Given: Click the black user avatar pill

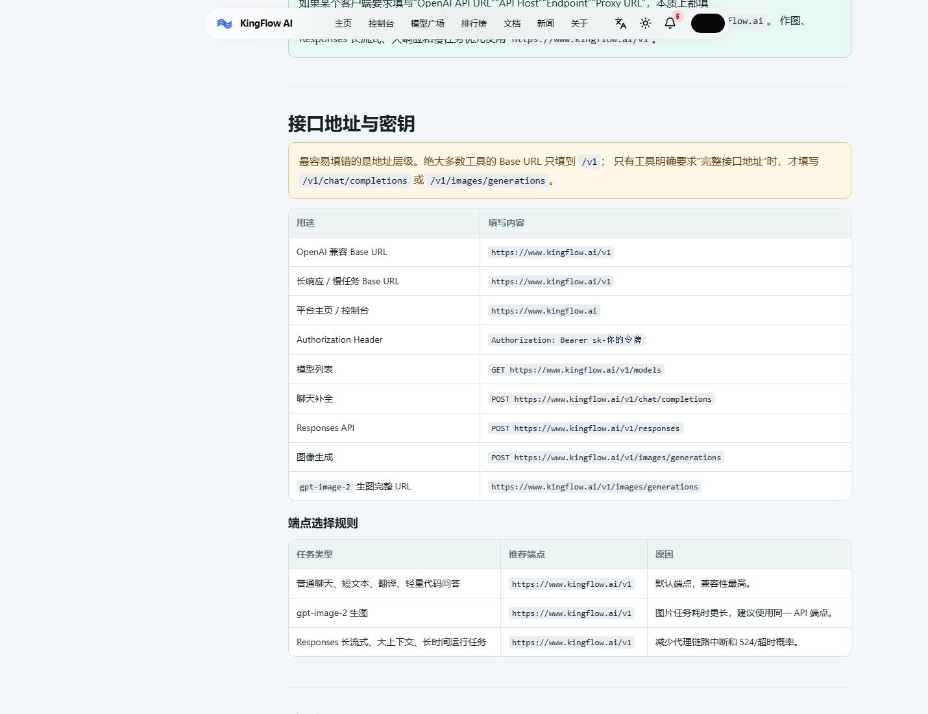Looking at the screenshot, I should point(708,23).
